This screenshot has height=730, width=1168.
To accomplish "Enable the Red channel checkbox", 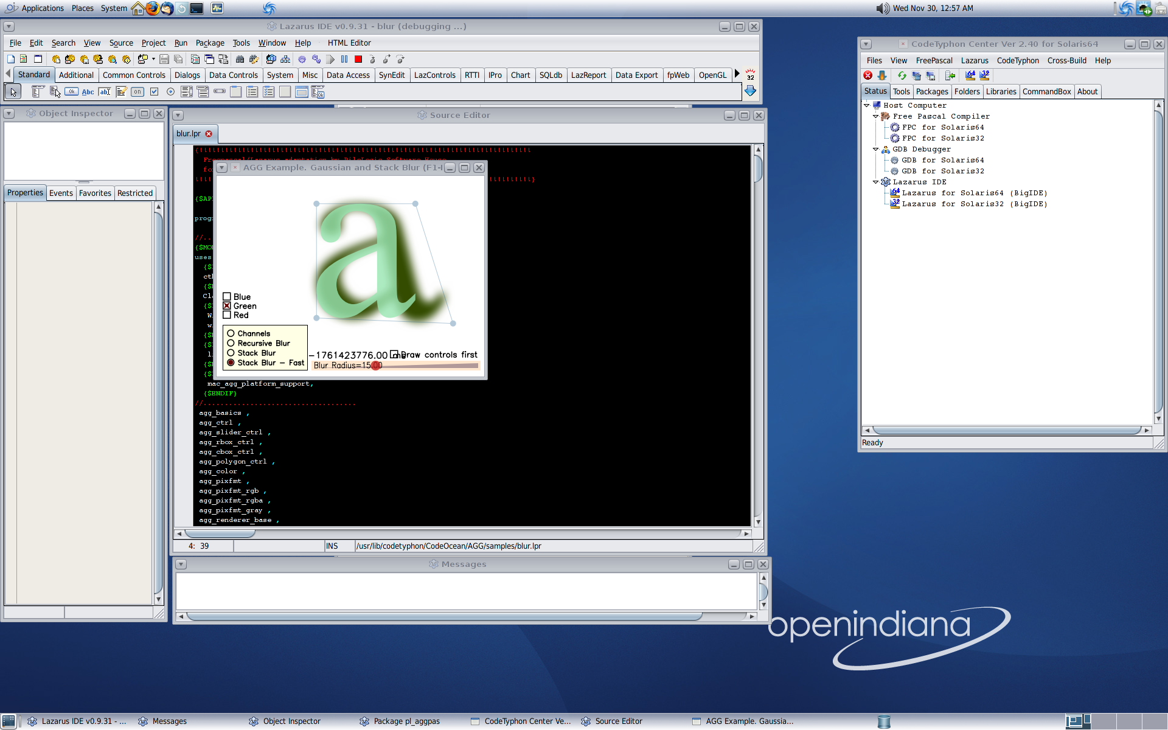I will (x=227, y=315).
